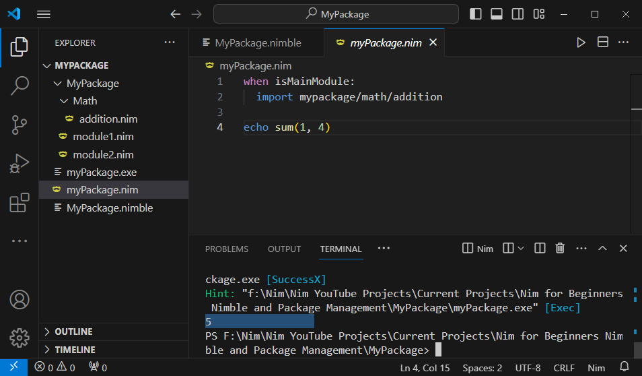Change line ending via CRLF
This screenshot has width=642, height=376.
[564, 368]
